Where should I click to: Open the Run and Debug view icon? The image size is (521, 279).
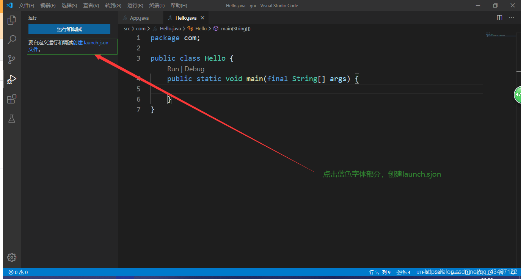[12, 79]
